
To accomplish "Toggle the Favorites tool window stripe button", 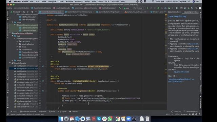I will tap(8, 88).
